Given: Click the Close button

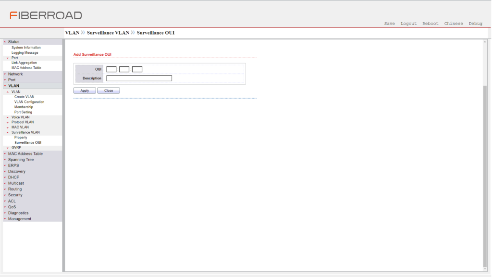Looking at the screenshot, I should [109, 90].
